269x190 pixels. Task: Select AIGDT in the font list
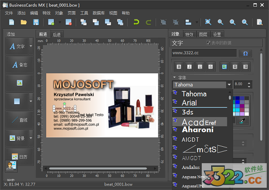tap(200, 139)
